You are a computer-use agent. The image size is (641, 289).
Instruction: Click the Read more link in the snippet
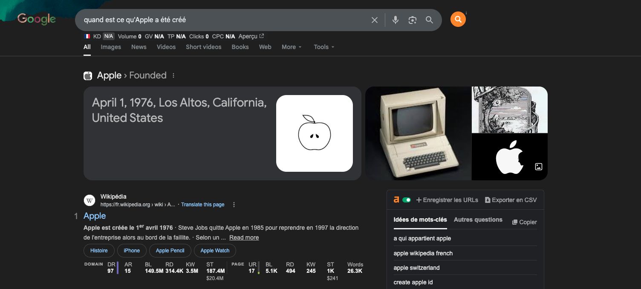pos(244,237)
